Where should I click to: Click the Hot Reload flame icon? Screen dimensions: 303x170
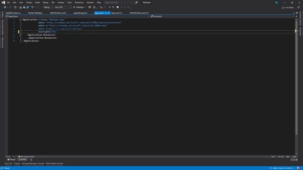tap(89, 8)
